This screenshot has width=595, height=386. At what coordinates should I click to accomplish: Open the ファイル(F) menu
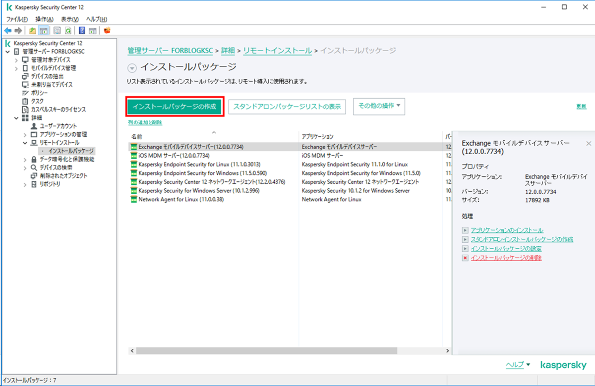[16, 19]
